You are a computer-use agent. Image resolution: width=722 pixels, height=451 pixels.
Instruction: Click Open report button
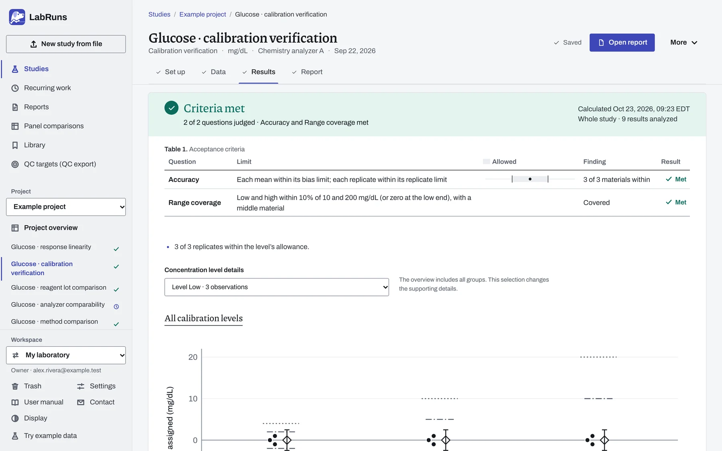click(622, 42)
